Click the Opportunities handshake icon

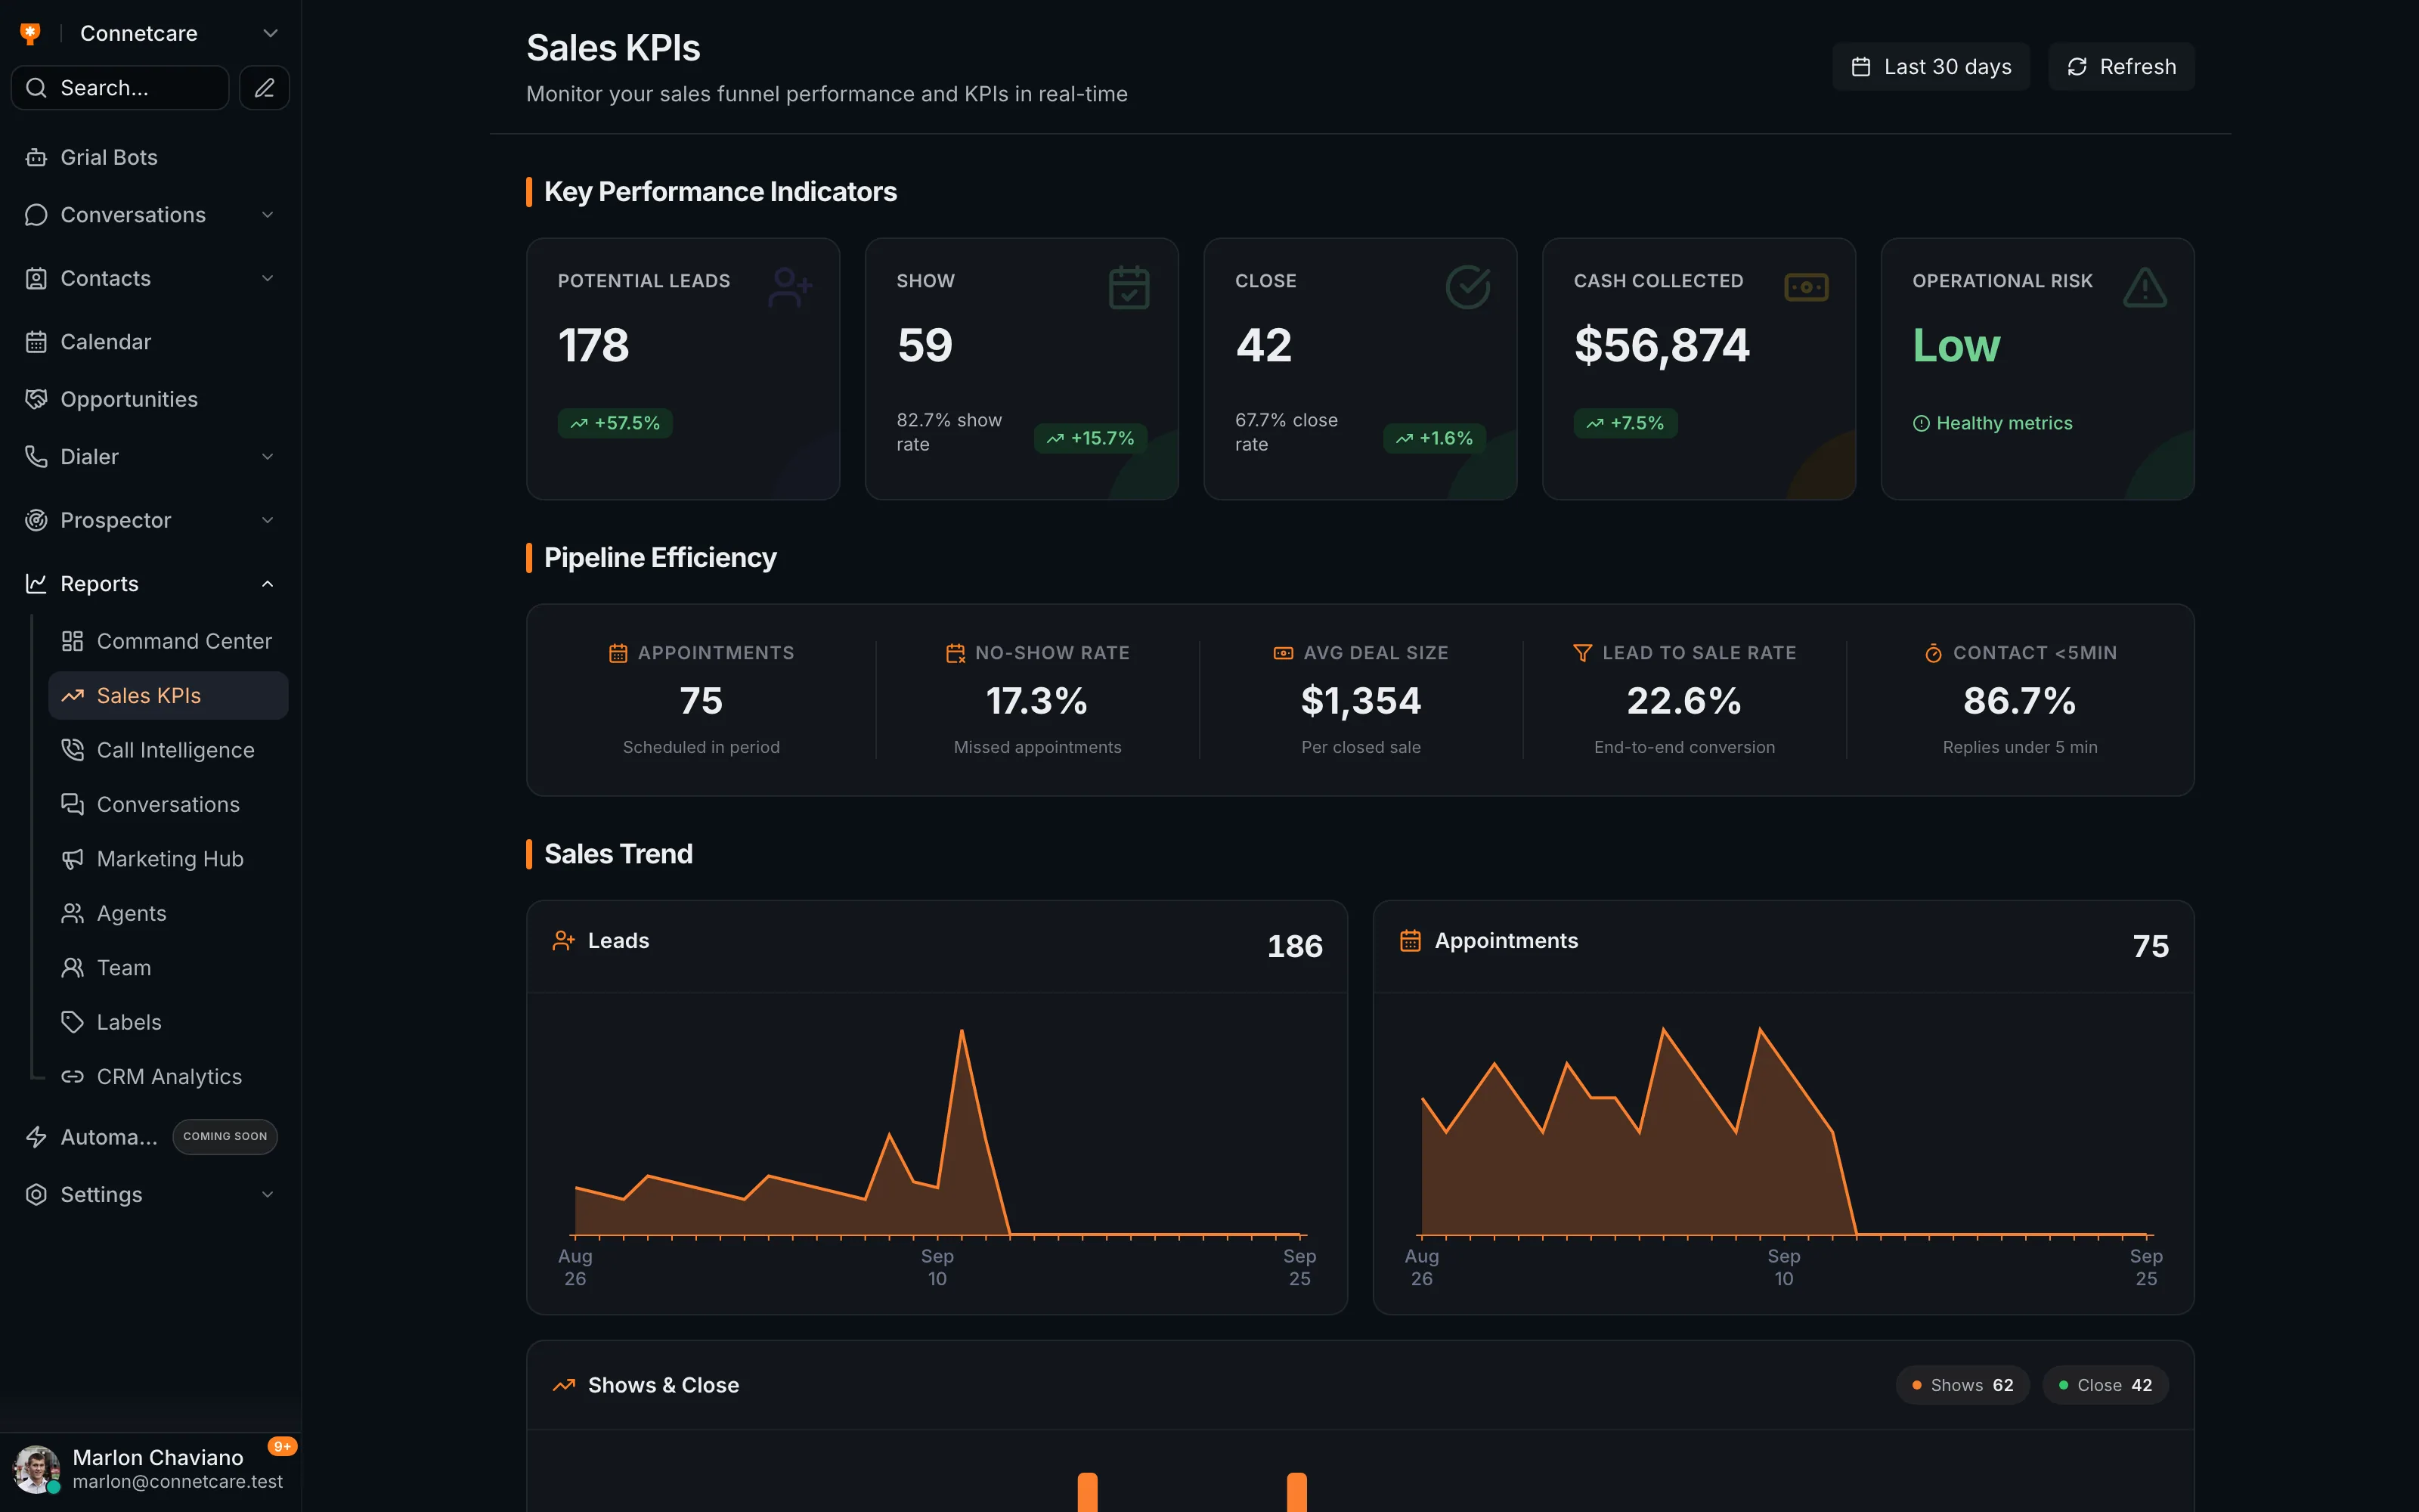(36, 399)
